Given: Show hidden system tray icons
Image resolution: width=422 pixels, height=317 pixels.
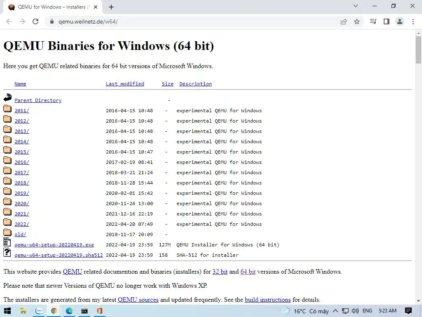Looking at the screenshot, I should tap(335, 311).
